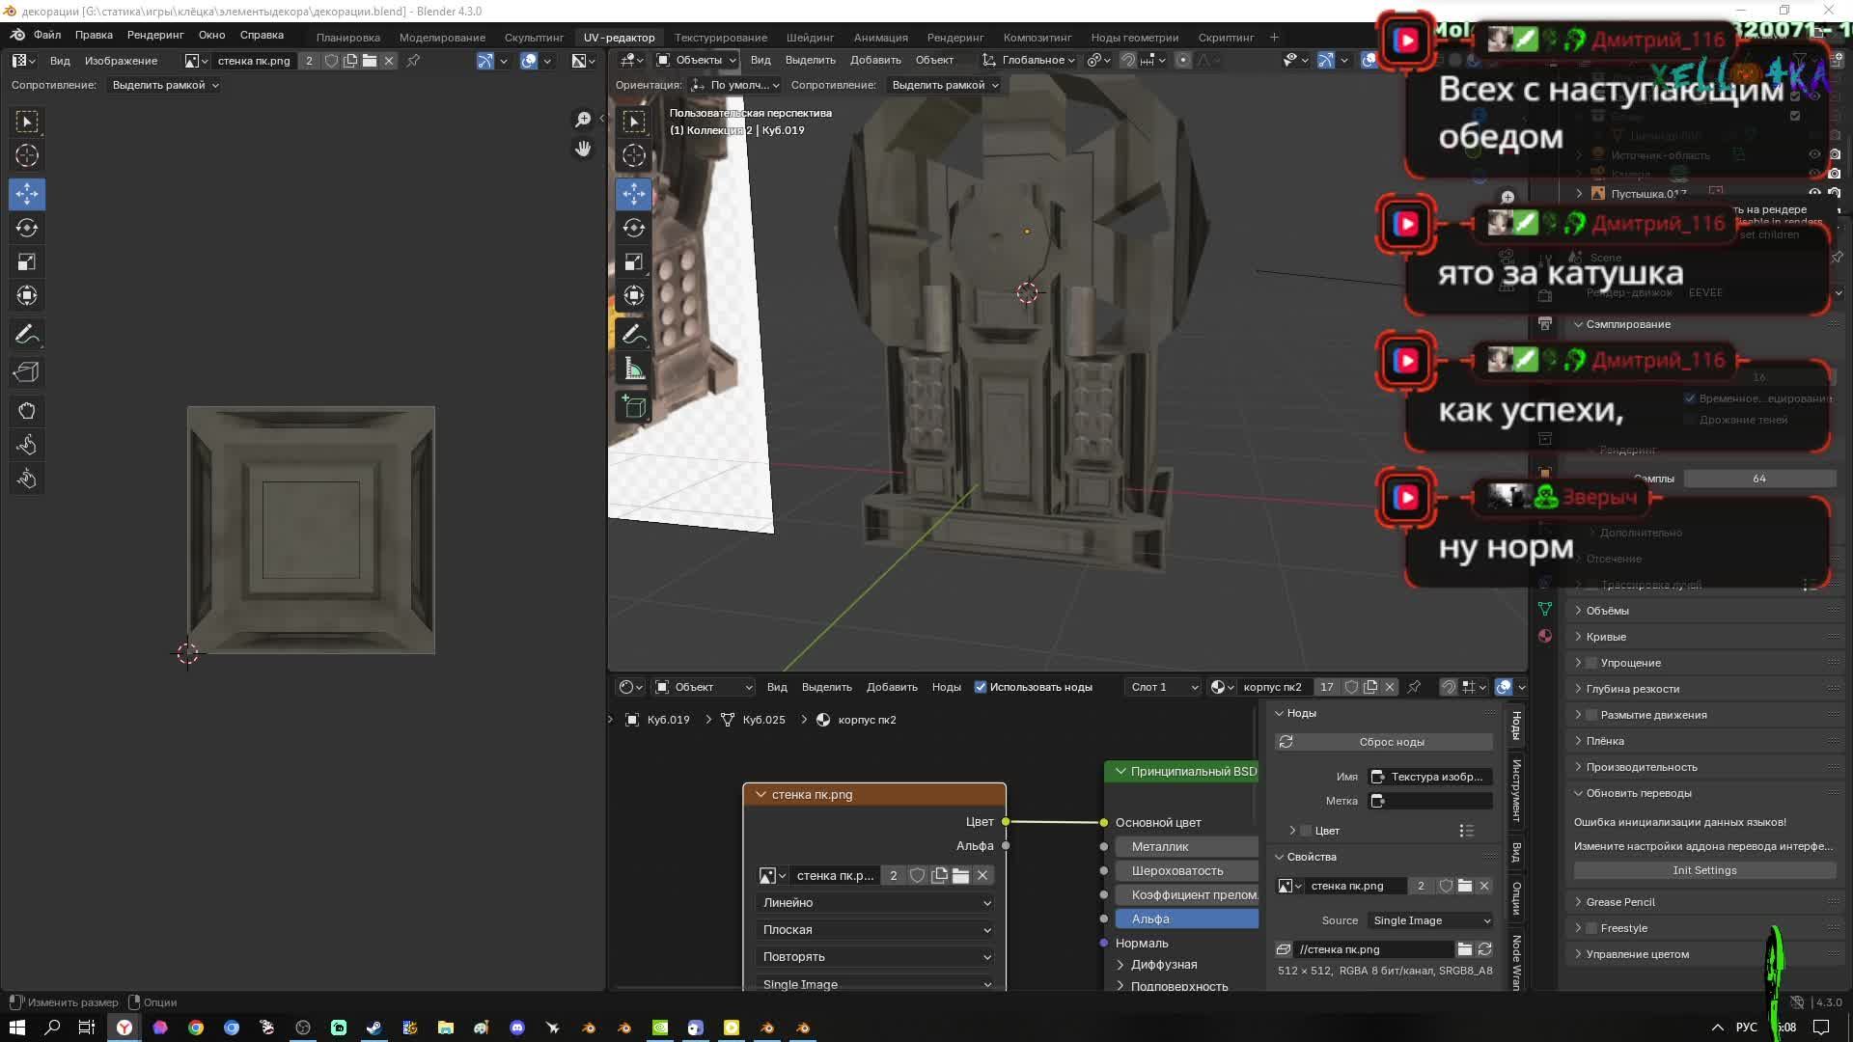The height and width of the screenshot is (1042, 1853).
Task: Enable the Размытие движения checkbox
Action: coord(1591,715)
